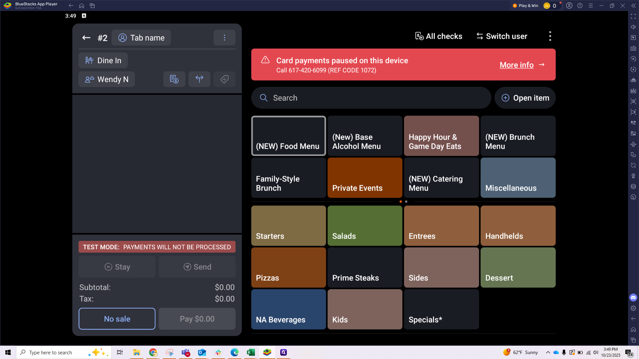Select the Happy Hour & Game Day Eats menu

pyautogui.click(x=441, y=136)
